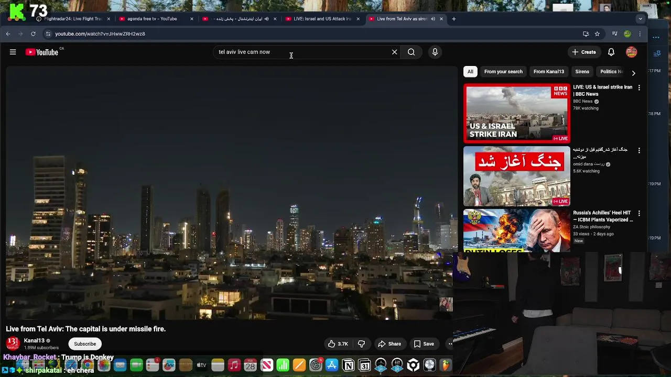671x377 pixels.
Task: Close the Live from Tel Aviv tab
Action: (441, 19)
